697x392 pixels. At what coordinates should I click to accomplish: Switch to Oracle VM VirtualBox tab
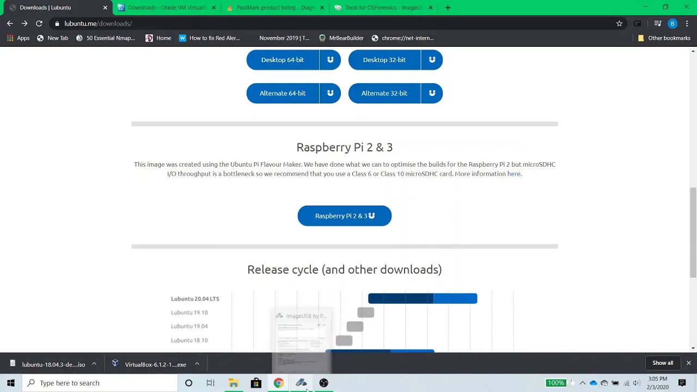tap(166, 8)
